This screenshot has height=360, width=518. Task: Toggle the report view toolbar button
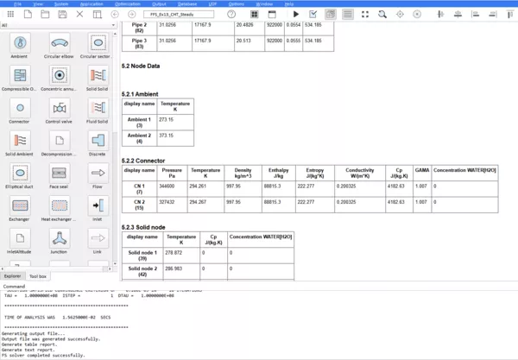click(331, 14)
